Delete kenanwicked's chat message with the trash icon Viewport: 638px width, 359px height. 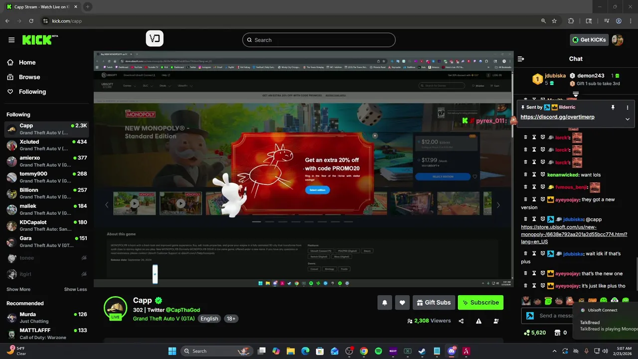click(x=525, y=175)
